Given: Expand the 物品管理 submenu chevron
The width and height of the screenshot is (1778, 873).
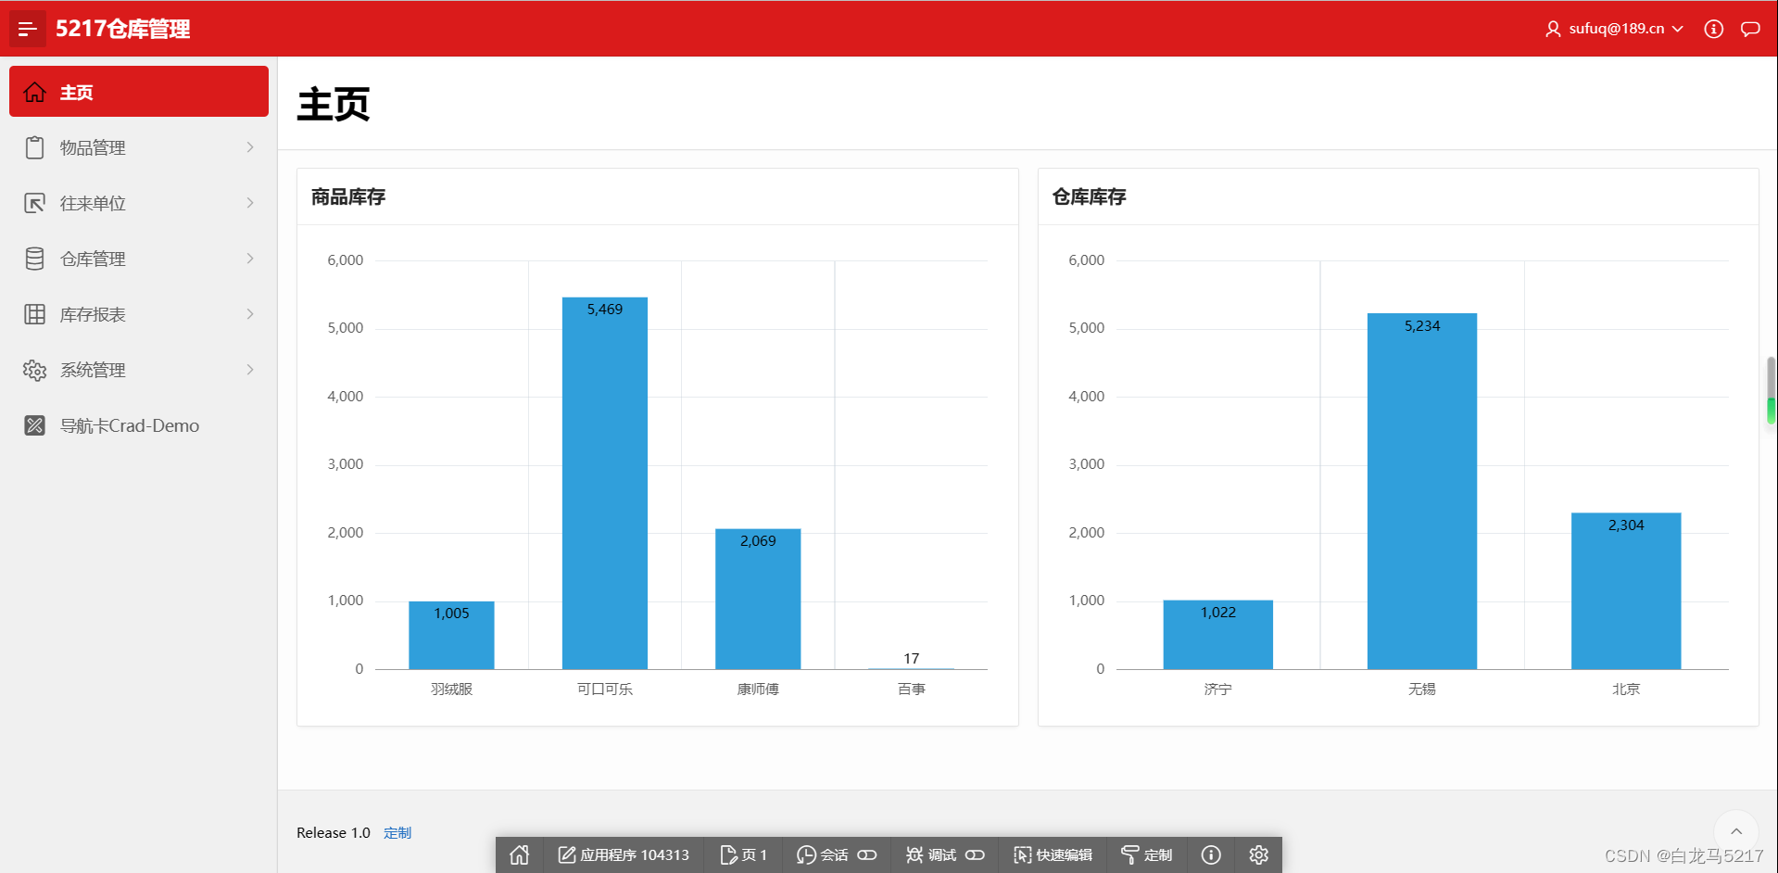Looking at the screenshot, I should pos(250,147).
